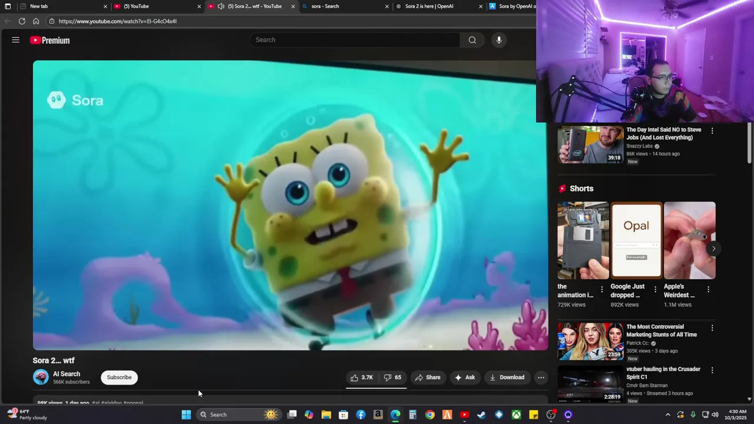Go to browser home page icon

pos(36,21)
